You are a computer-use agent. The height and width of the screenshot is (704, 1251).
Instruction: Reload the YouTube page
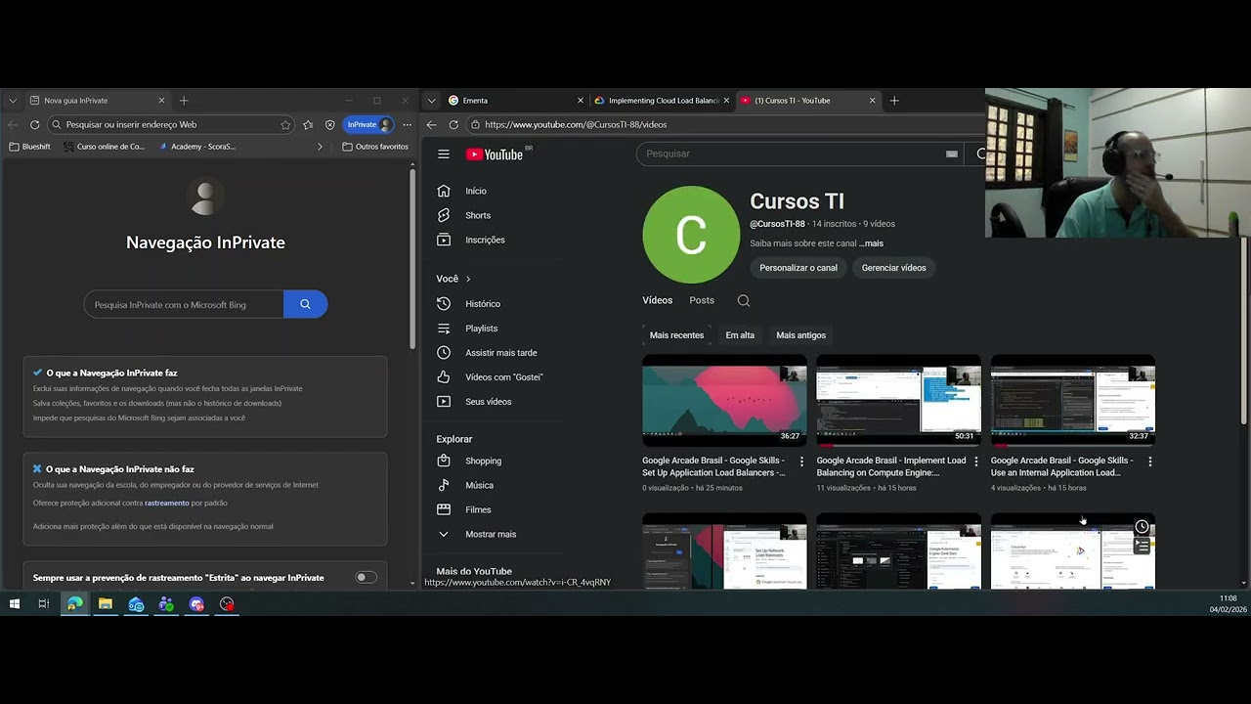coord(453,124)
